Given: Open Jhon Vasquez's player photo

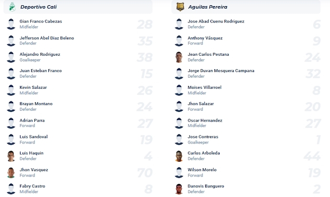Looking at the screenshot, I should coord(11,173).
